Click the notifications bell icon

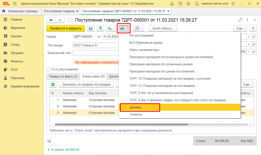point(172,4)
